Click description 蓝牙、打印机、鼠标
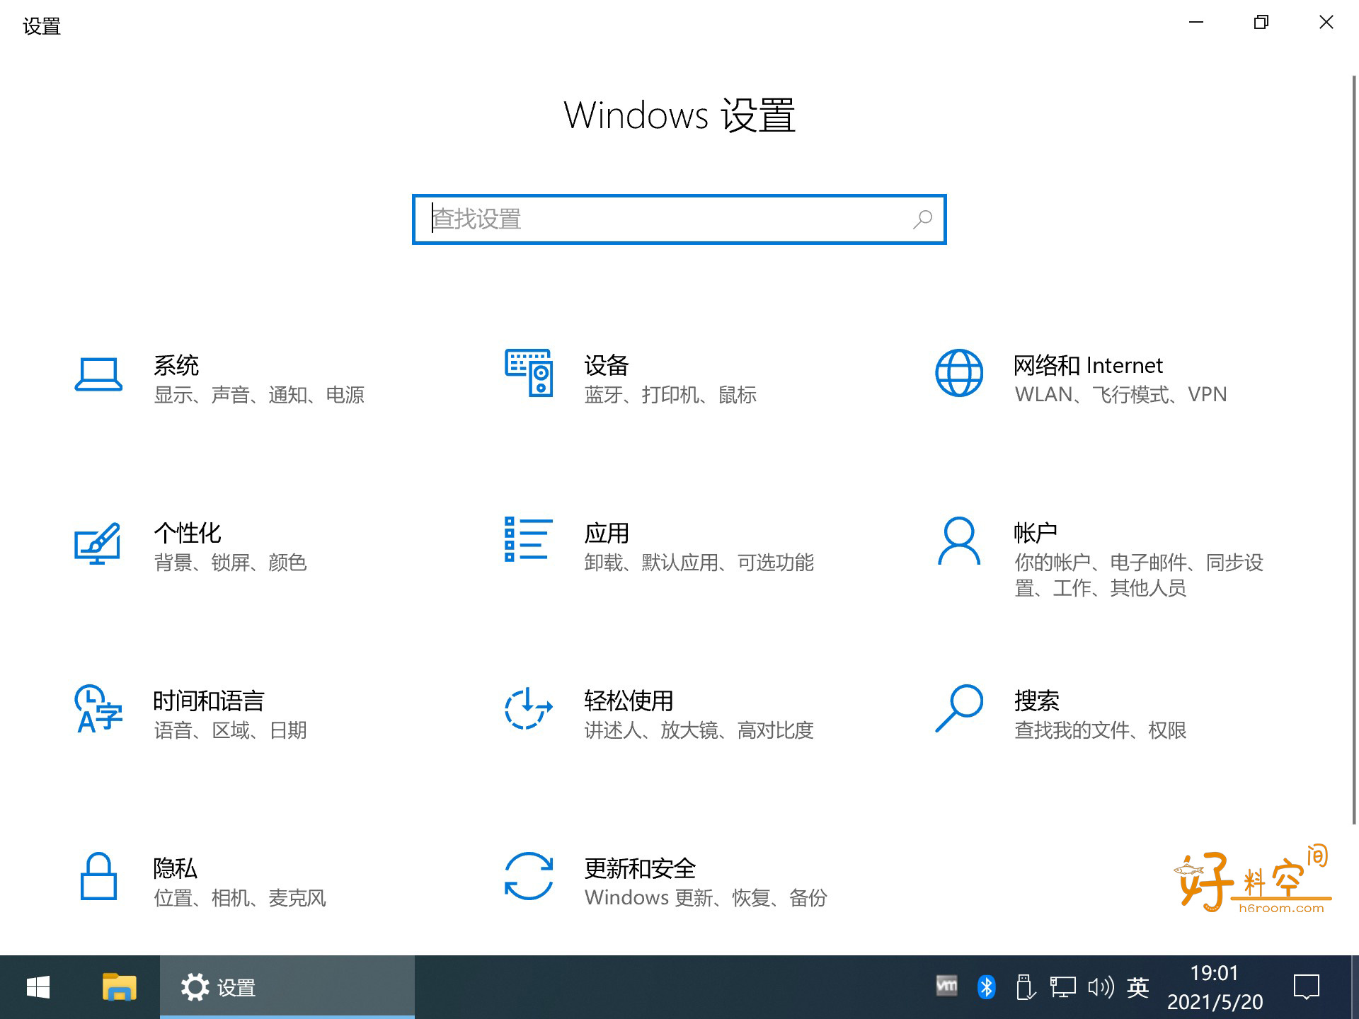1359x1019 pixels. tap(670, 395)
